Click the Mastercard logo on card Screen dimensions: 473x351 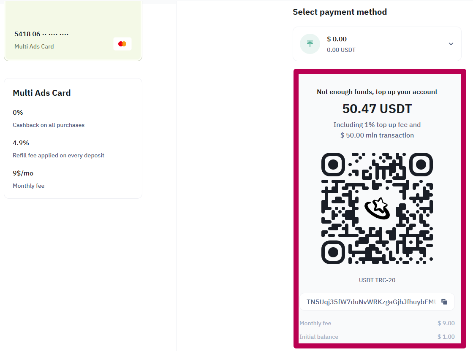tap(122, 44)
